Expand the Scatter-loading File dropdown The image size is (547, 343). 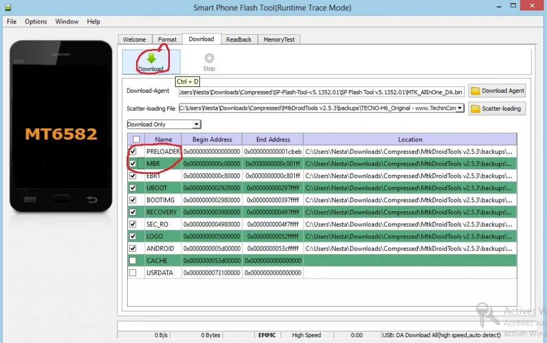459,109
